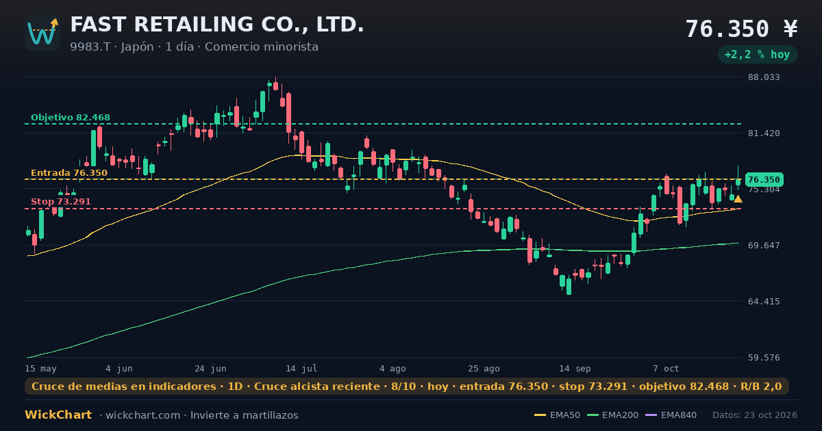This screenshot has width=822, height=431.
Task: Click the large 76.350 ¥ price in the header
Action: click(742, 29)
